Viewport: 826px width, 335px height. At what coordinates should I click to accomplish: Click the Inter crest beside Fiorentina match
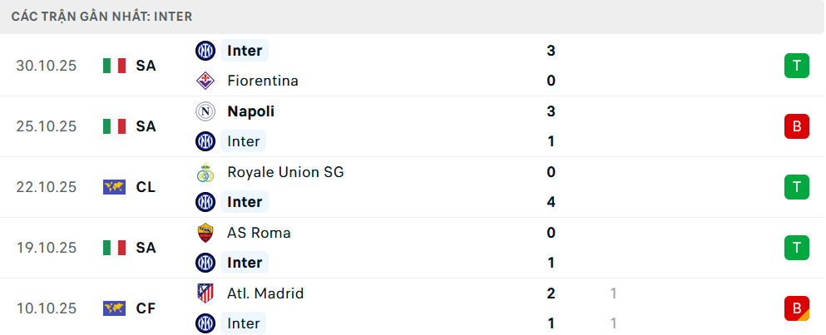[x=205, y=51]
